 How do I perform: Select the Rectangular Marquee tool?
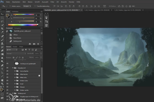pyautogui.click(x=2, y=18)
